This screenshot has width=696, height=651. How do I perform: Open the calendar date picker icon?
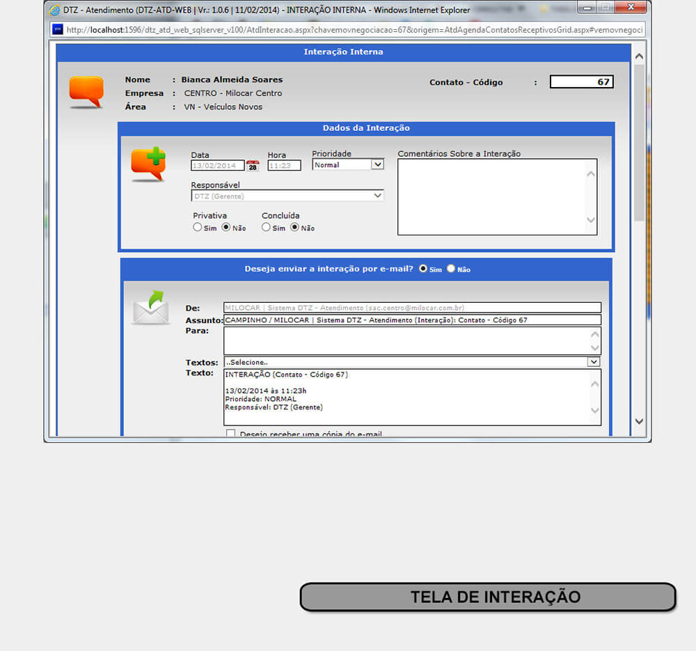[253, 166]
